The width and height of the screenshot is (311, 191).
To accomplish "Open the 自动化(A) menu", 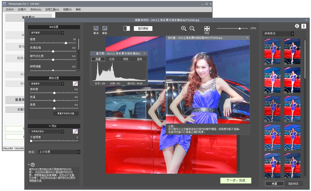I will pyautogui.click(x=36, y=9).
